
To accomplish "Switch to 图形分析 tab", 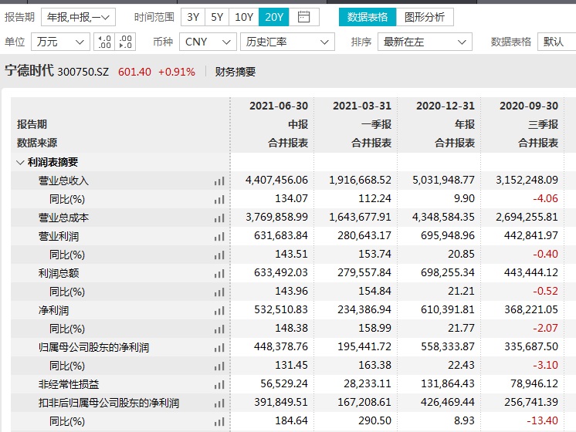I will tap(425, 17).
